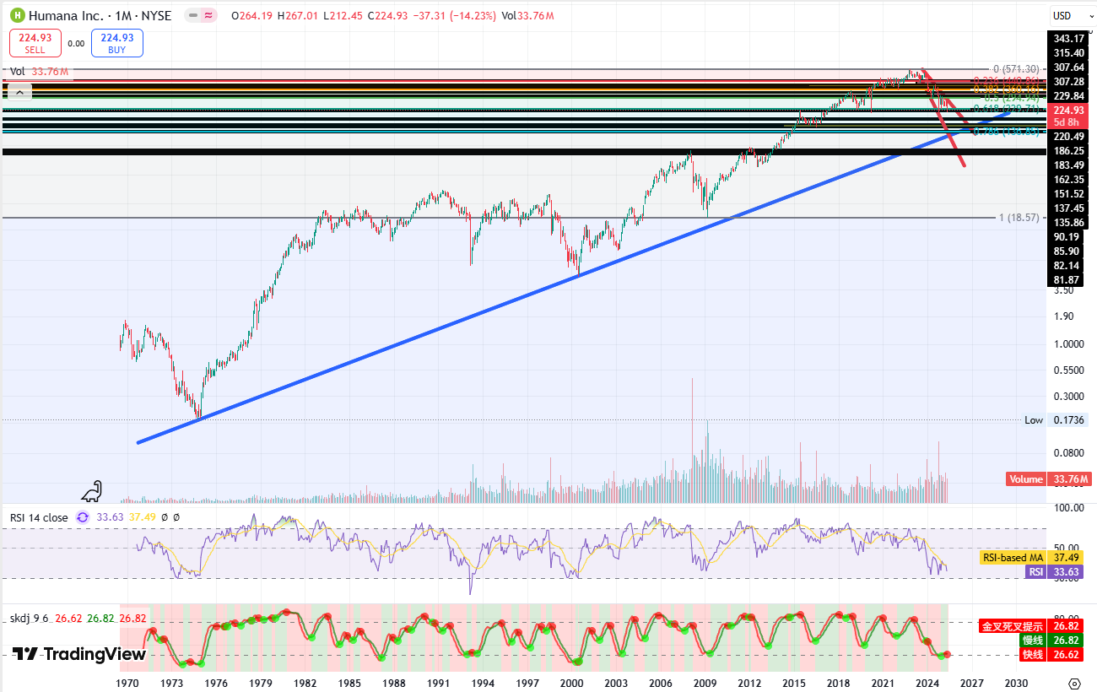1097x692 pixels.
Task: Select the Fibonacci level 1 (18.57) label
Action: coord(1021,218)
